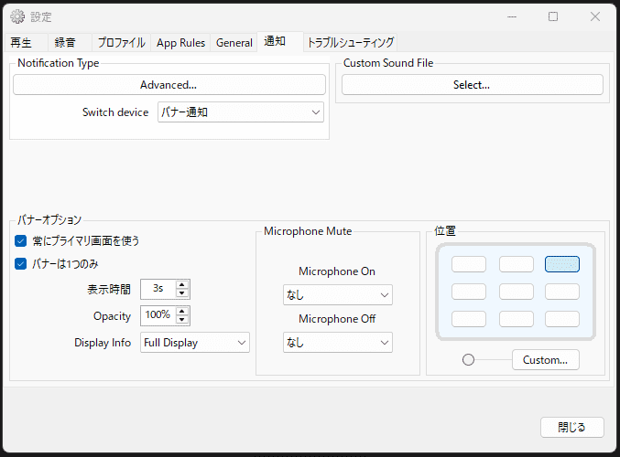Viewport: 620px width, 457px height.
Task: Switch to the 録音 tab
Action: click(70, 43)
